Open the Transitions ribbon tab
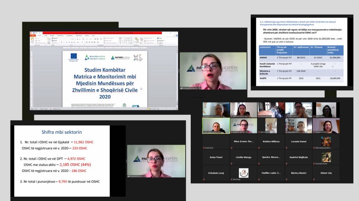This screenshot has height=201, width=359. pos(60,36)
